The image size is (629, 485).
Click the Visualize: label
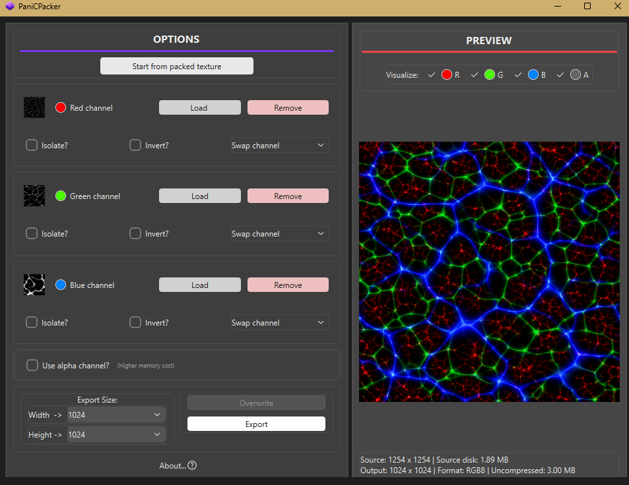[402, 75]
